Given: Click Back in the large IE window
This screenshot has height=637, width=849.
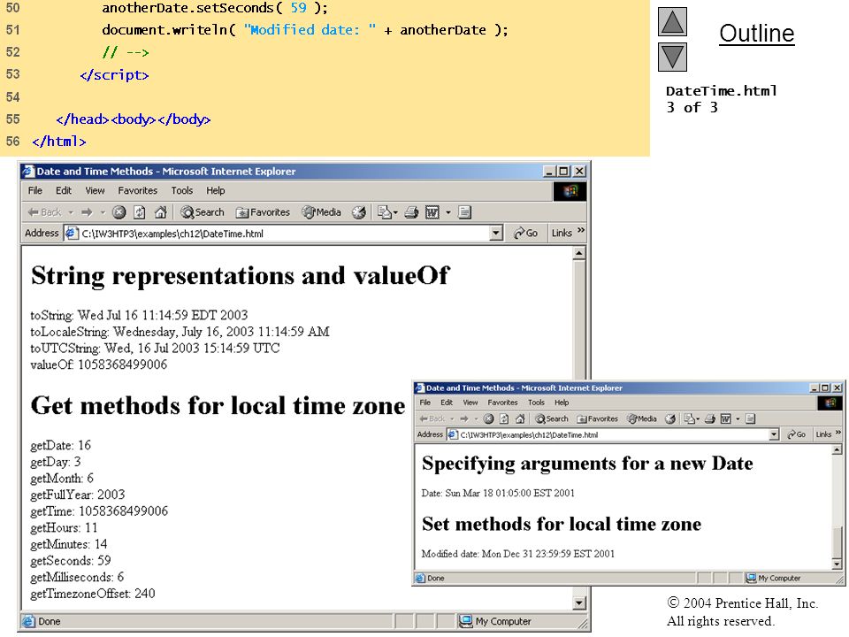Looking at the screenshot, I should pyautogui.click(x=45, y=212).
